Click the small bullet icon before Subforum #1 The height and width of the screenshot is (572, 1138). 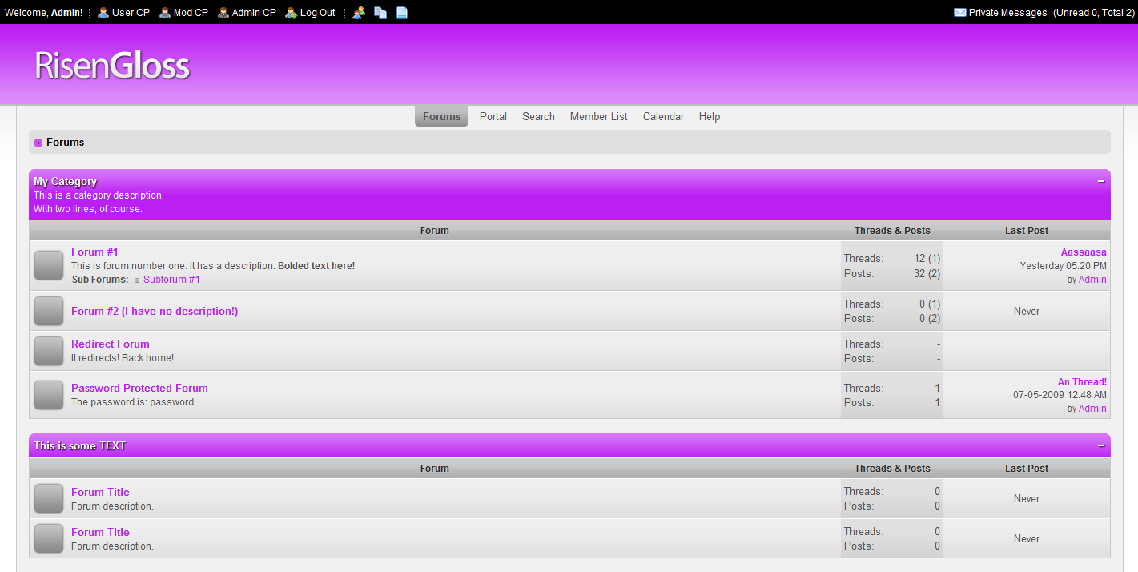137,280
